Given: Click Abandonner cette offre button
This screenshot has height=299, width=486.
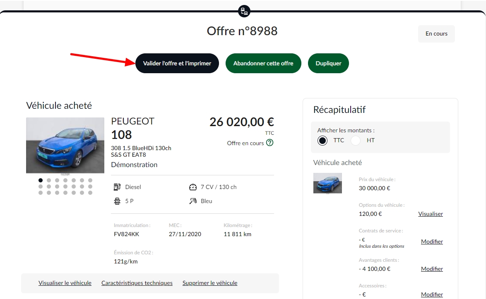Looking at the screenshot, I should 263,63.
